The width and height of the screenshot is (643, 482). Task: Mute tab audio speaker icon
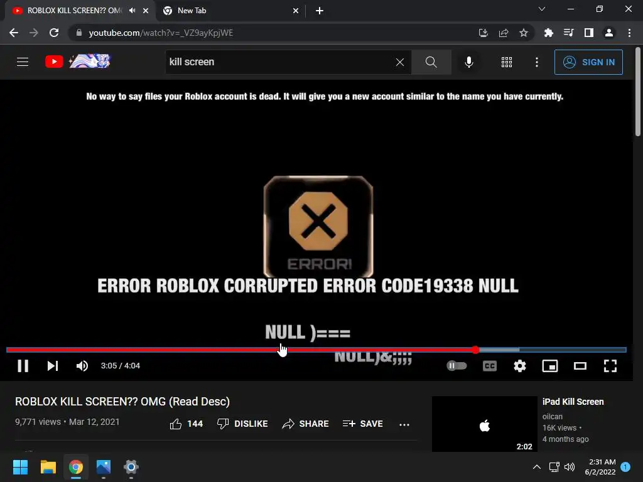tap(132, 11)
